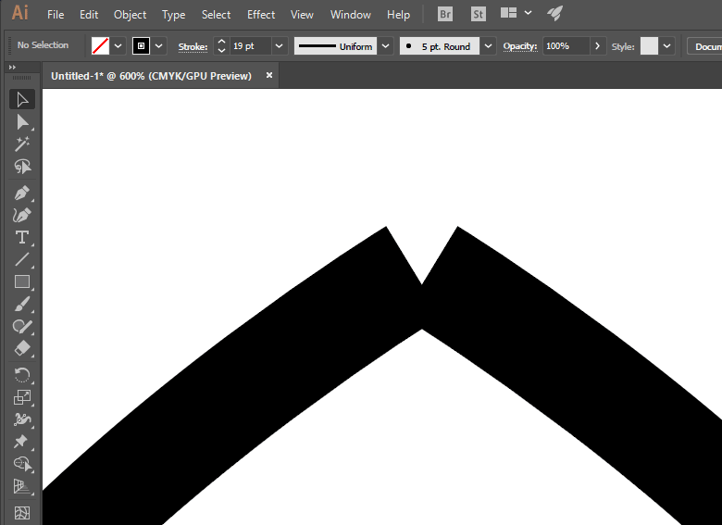Open the Select menu
This screenshot has height=525, width=722.
[x=216, y=15]
